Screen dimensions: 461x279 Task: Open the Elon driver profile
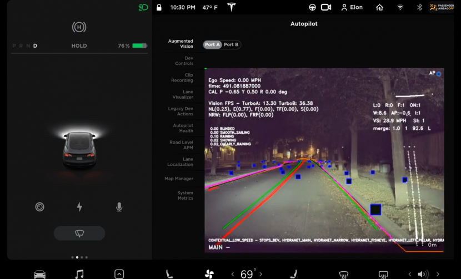point(352,7)
